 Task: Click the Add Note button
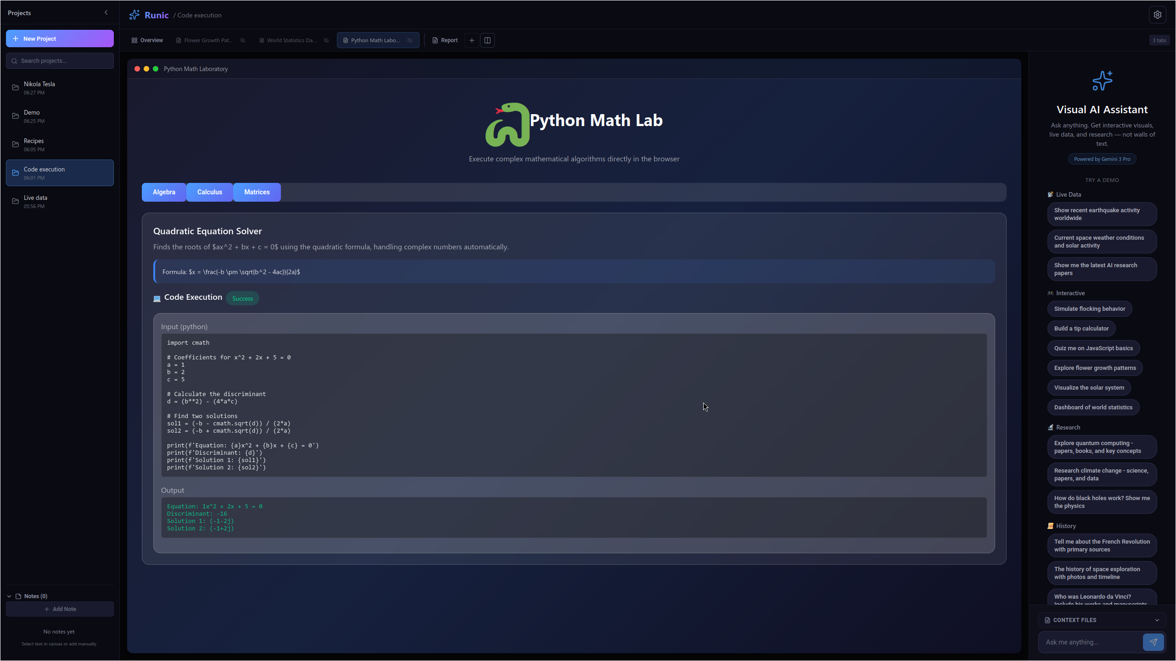(60, 609)
